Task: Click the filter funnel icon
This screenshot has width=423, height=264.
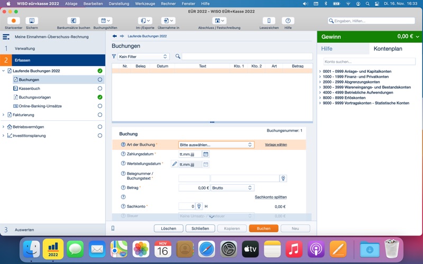Action: click(114, 56)
